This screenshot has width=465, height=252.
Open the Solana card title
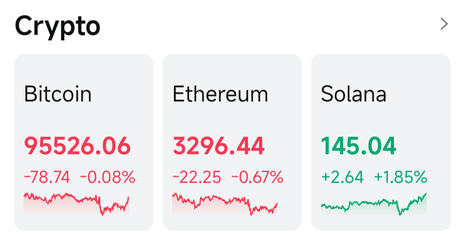point(353,94)
